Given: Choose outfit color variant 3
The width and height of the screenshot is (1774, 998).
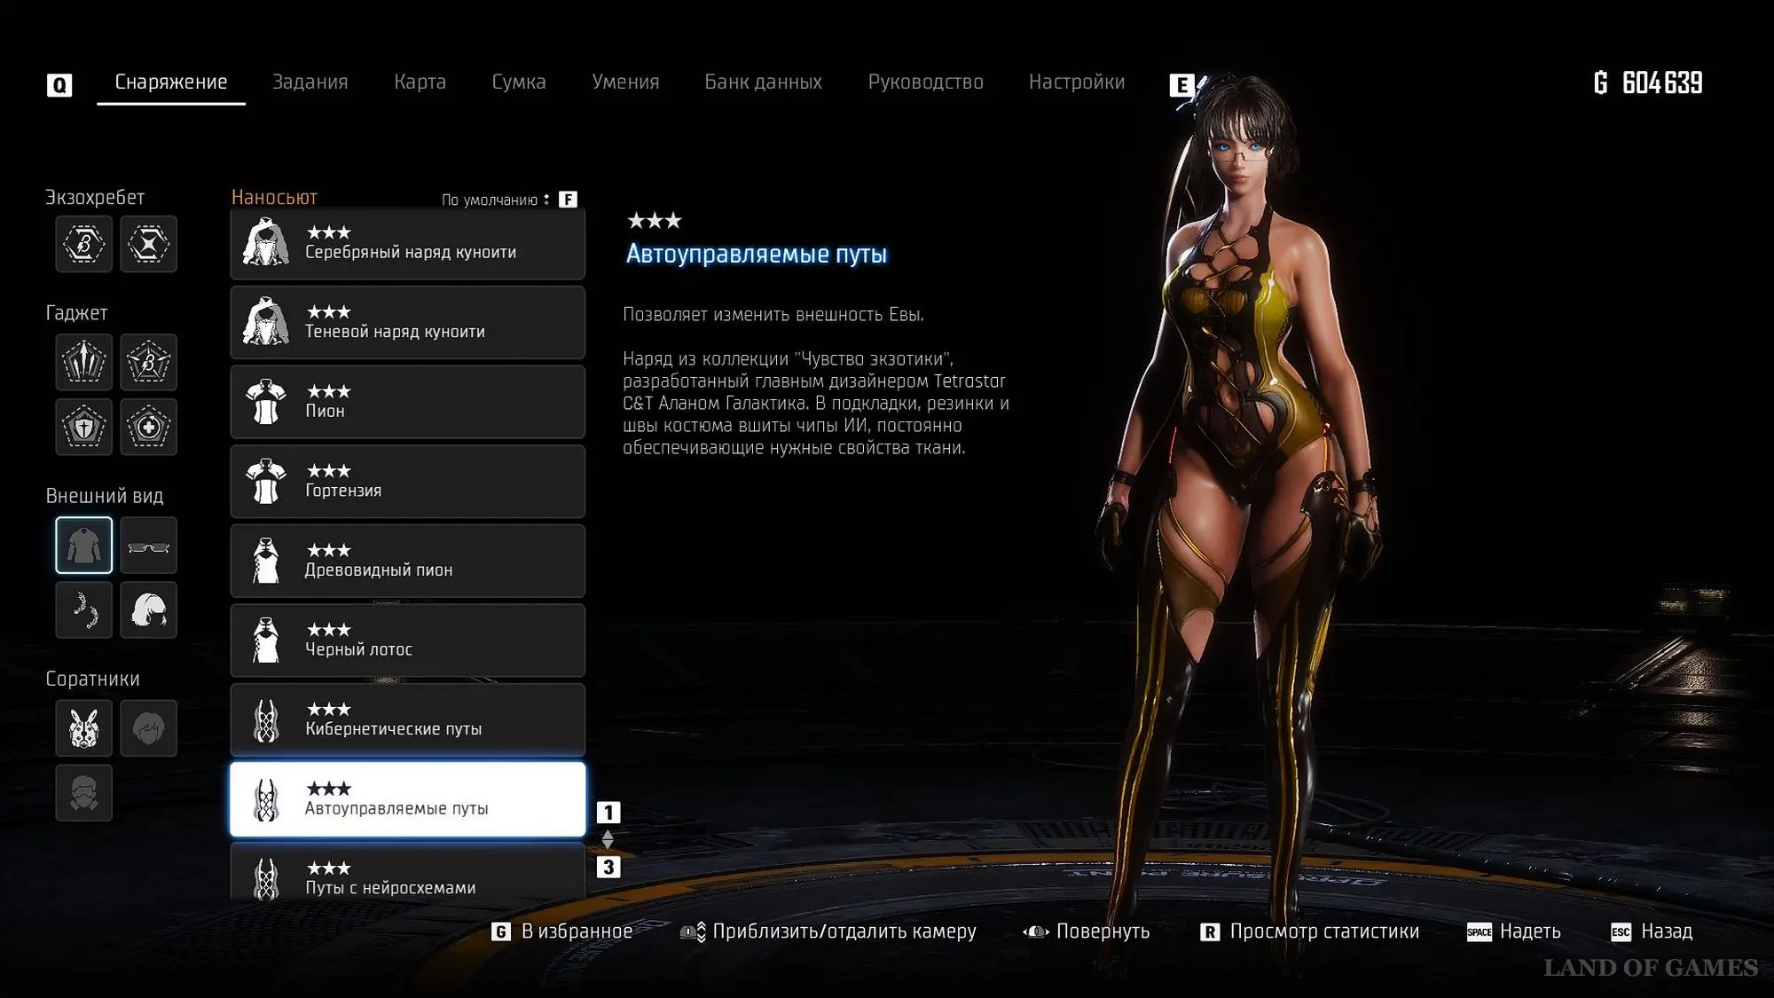Looking at the screenshot, I should coord(608,867).
